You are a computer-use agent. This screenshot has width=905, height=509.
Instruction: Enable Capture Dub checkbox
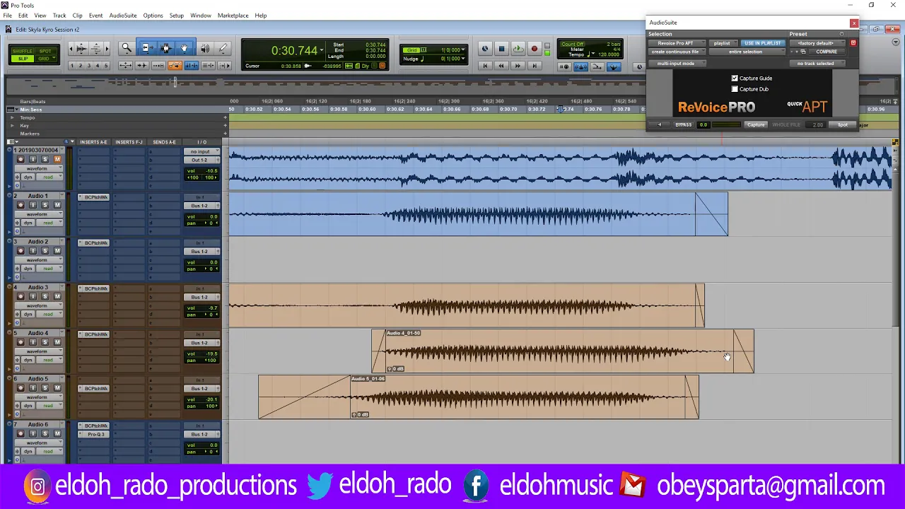point(735,89)
